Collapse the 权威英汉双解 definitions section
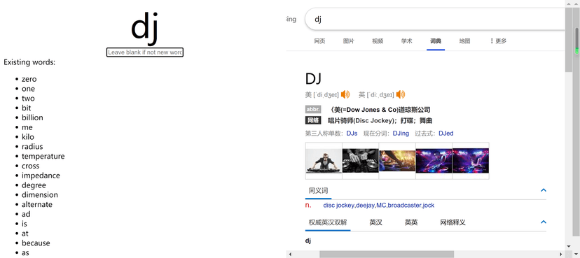Viewport: 580px width, 258px height. 544,222
